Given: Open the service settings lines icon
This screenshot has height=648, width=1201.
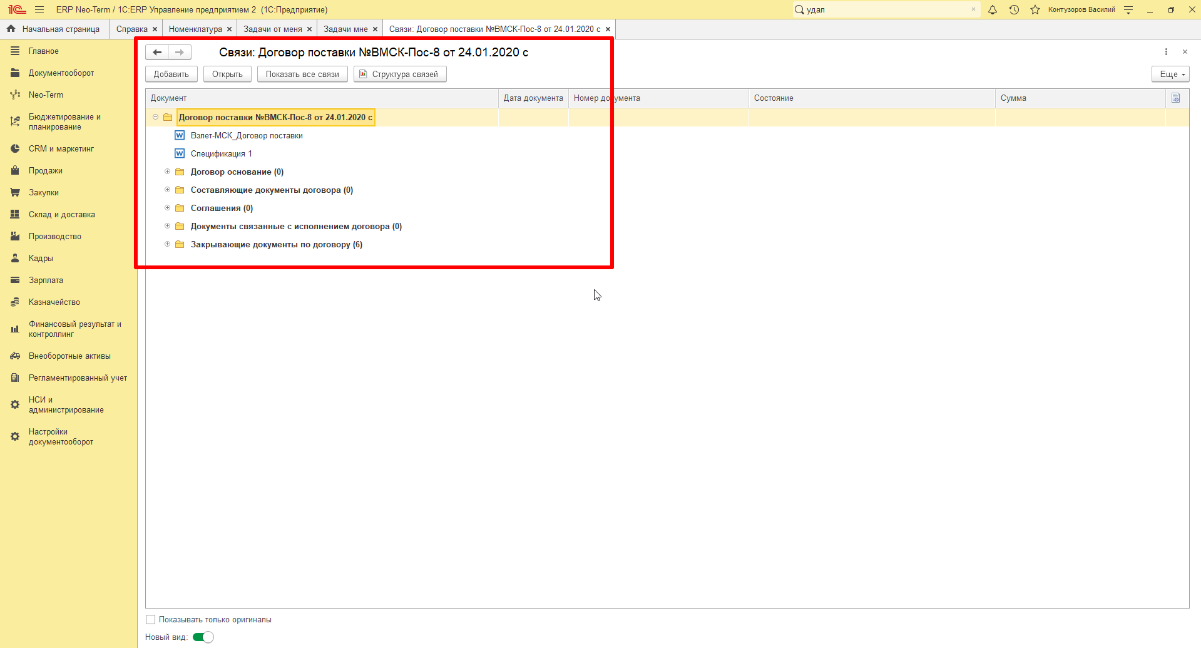Looking at the screenshot, I should click(x=1128, y=9).
